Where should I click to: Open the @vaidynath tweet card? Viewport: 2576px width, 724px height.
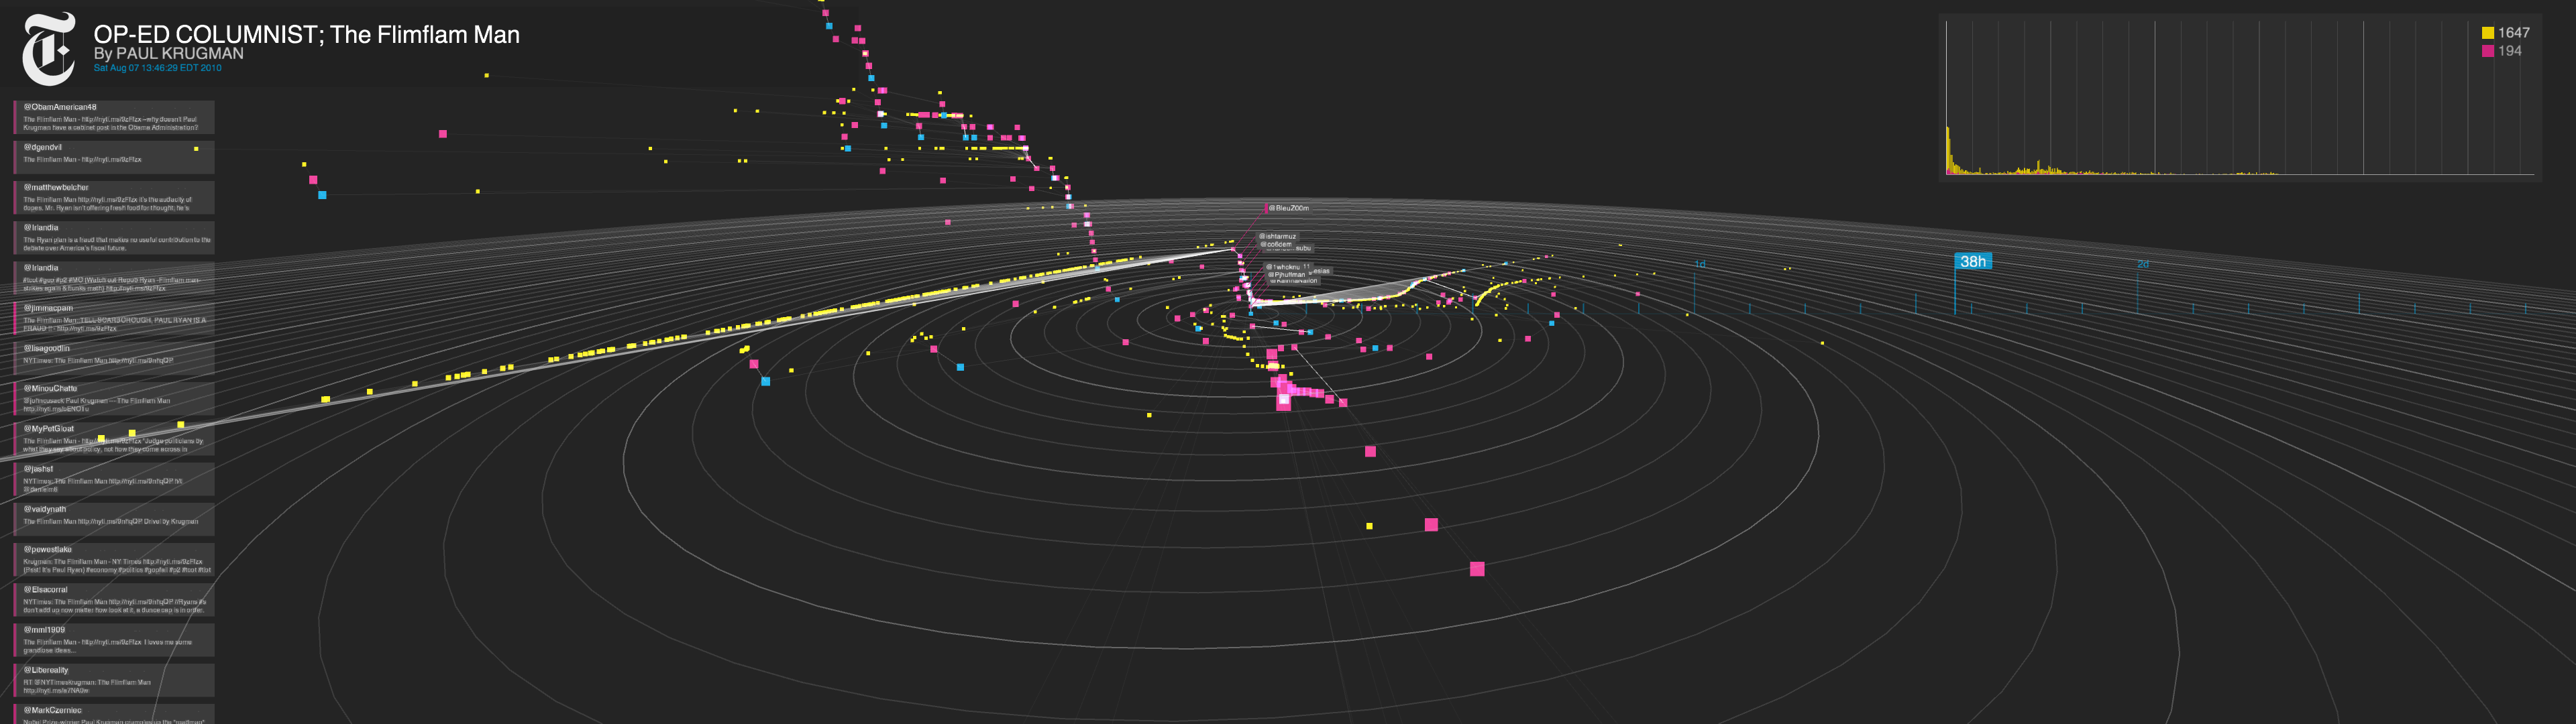point(114,519)
